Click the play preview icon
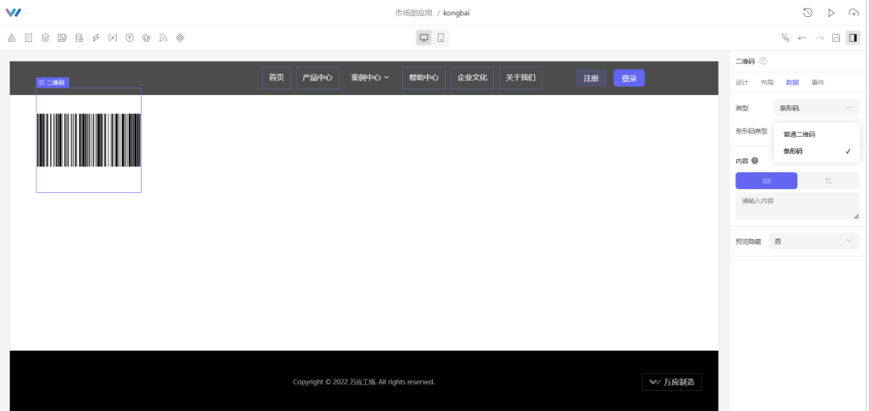The image size is (869, 411). click(x=830, y=12)
